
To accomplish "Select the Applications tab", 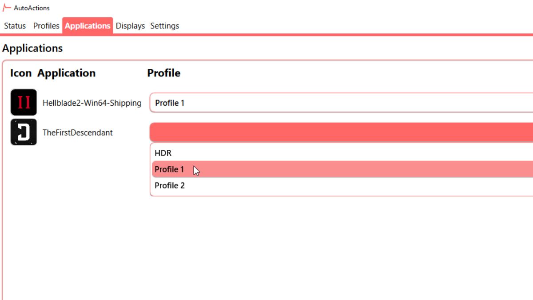I will (88, 26).
